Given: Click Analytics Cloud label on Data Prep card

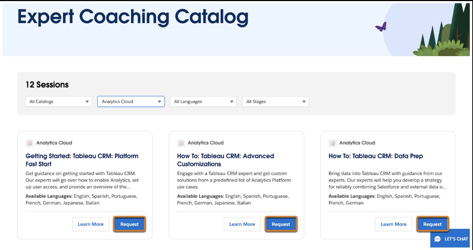Looking at the screenshot, I should [357, 143].
